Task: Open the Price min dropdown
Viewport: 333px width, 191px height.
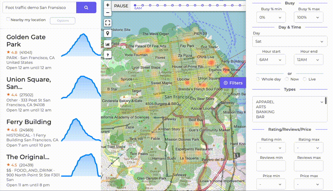Action: click(x=271, y=184)
